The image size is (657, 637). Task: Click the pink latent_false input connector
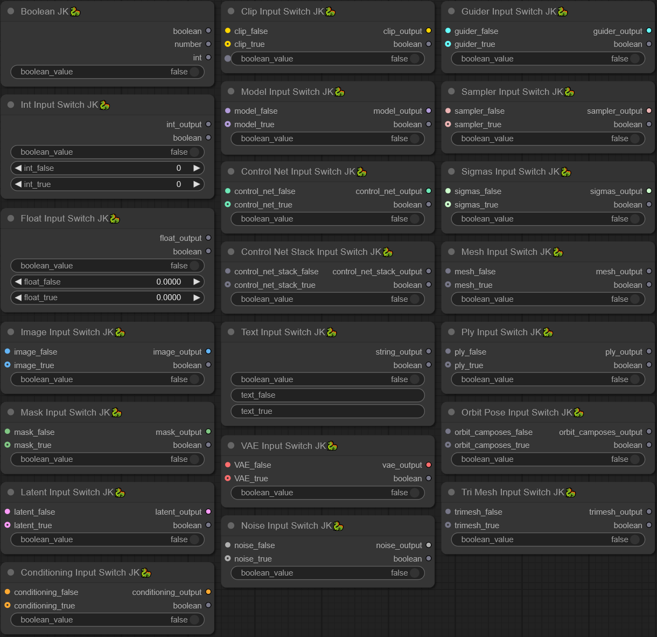point(8,511)
